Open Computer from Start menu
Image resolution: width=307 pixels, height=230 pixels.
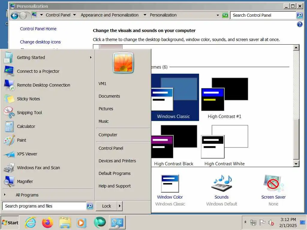pos(123,135)
